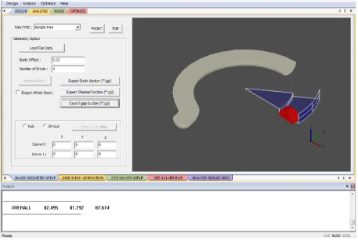The width and height of the screenshot is (358, 240).
Task: Select the Shroud radio button
Action: click(x=44, y=126)
